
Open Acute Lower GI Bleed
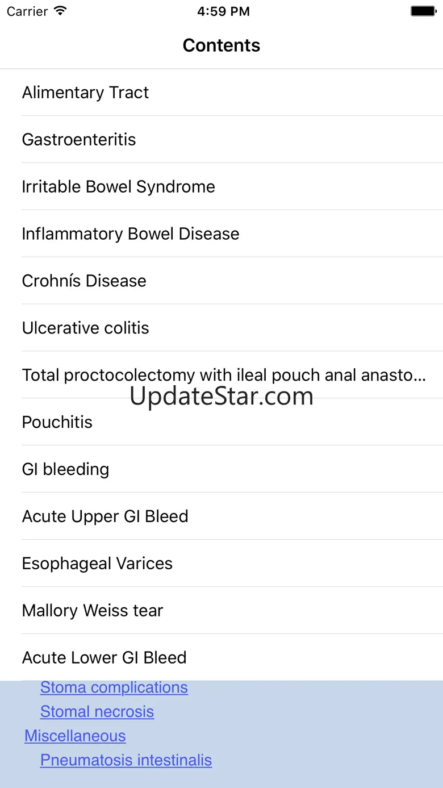pyautogui.click(x=104, y=658)
